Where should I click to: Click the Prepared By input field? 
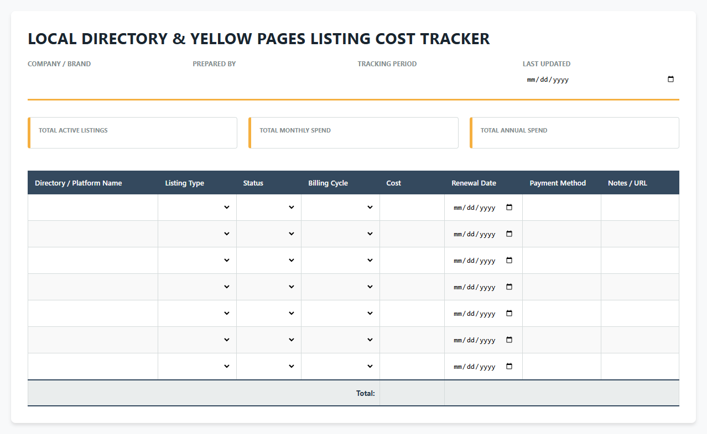271,80
